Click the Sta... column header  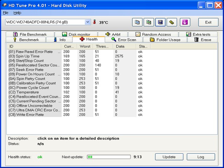tap(143, 47)
